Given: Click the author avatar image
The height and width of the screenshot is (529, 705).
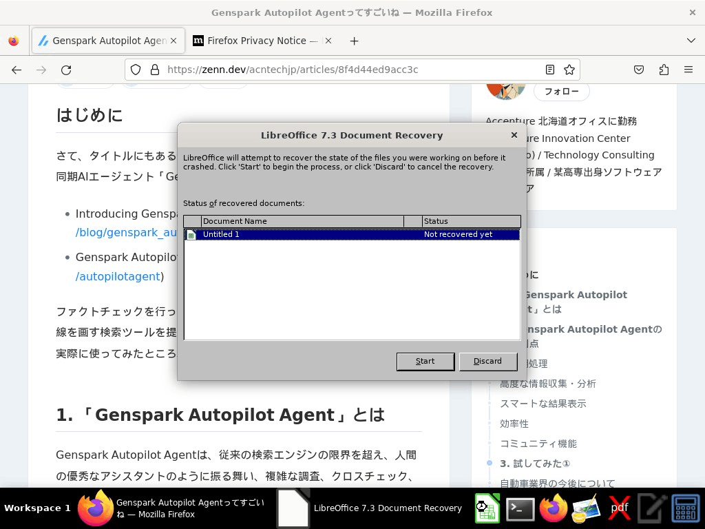Looking at the screenshot, I should pos(506,90).
